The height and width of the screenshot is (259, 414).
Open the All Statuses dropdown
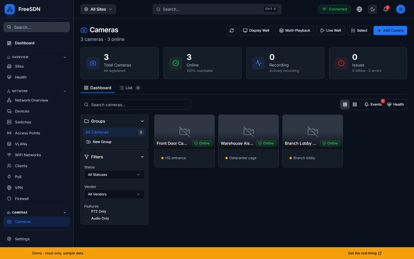(x=114, y=175)
